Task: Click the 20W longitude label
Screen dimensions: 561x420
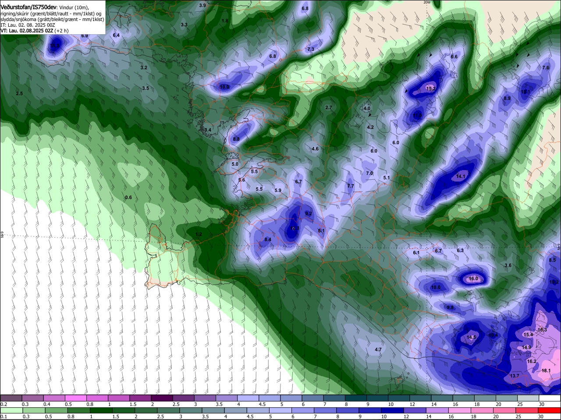Action: (427, 2)
